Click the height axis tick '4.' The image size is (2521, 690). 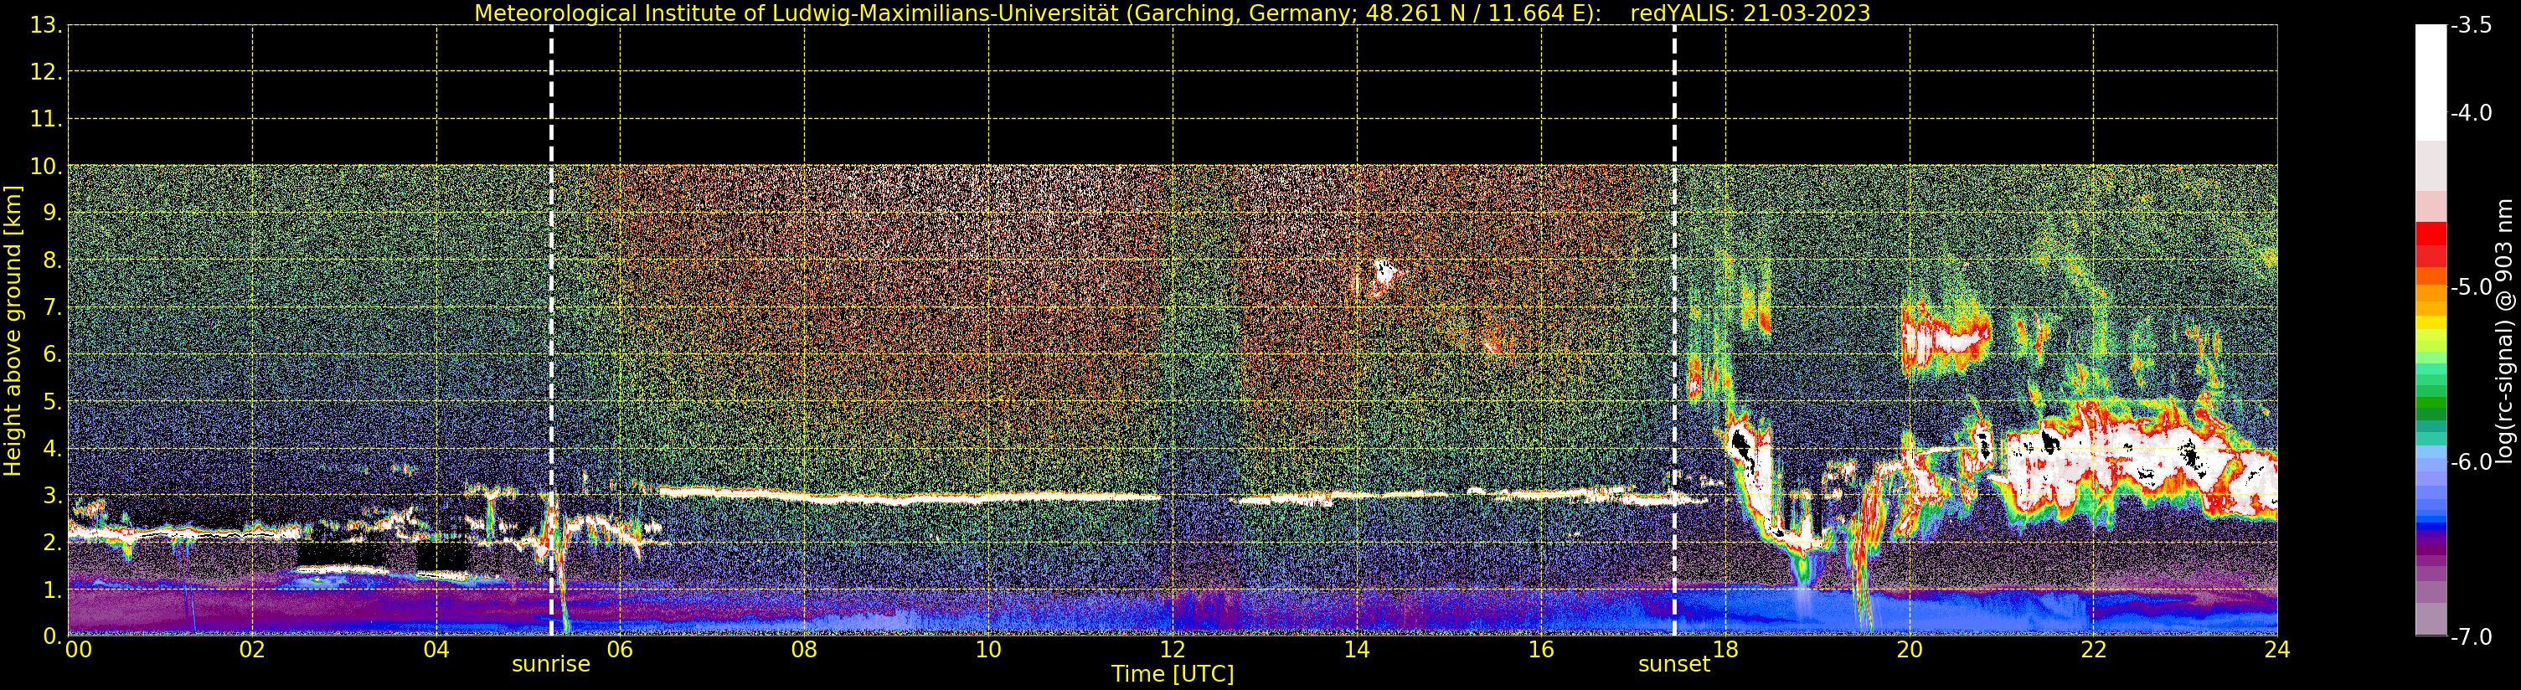53,448
